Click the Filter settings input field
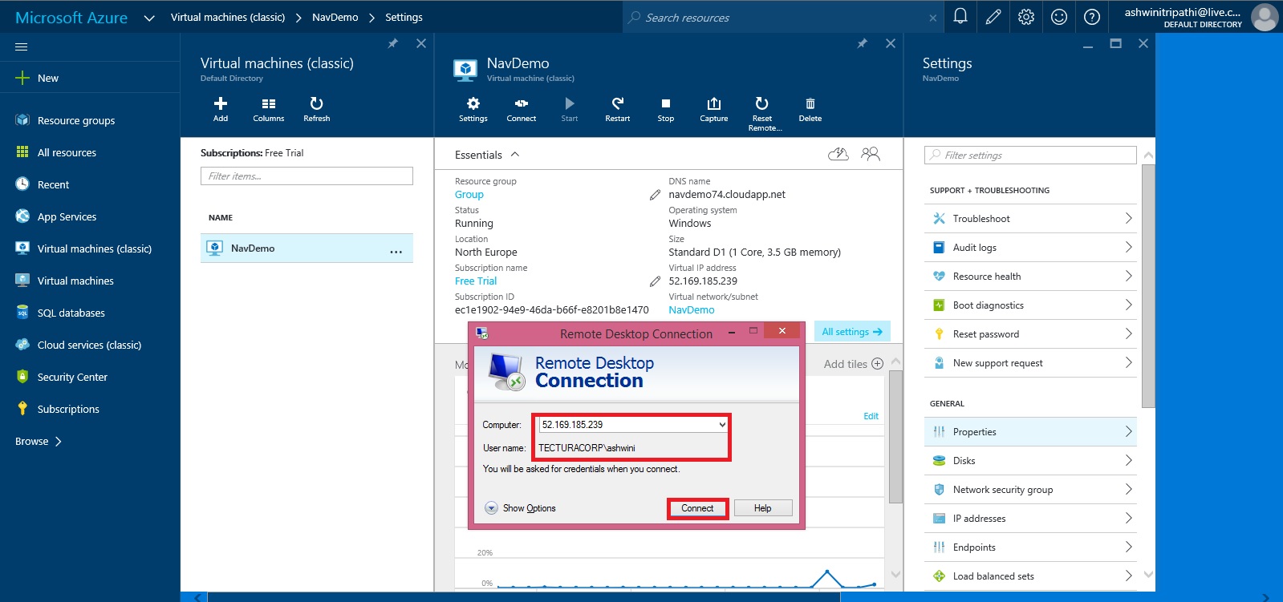Image resolution: width=1283 pixels, height=602 pixels. point(1030,155)
